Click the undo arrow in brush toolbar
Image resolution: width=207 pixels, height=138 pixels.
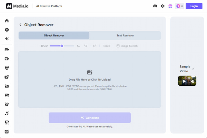(x=86, y=46)
